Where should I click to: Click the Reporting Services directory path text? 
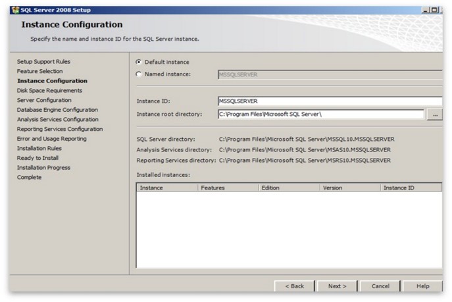click(305, 161)
